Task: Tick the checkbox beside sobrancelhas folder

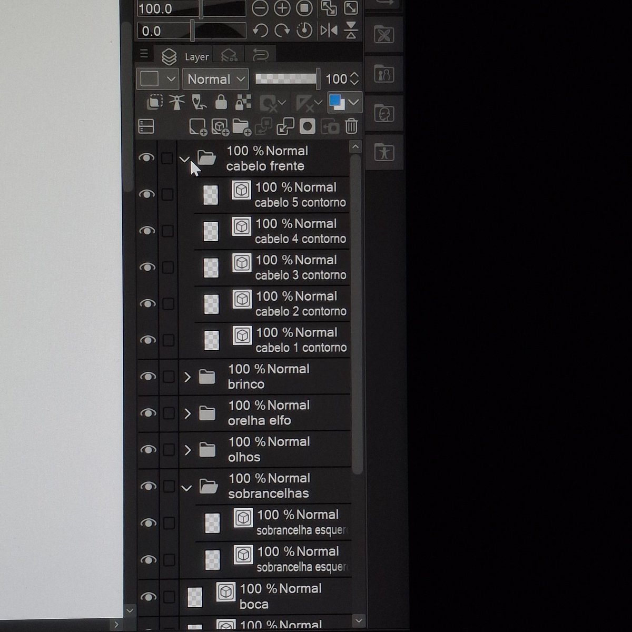Action: tap(169, 486)
